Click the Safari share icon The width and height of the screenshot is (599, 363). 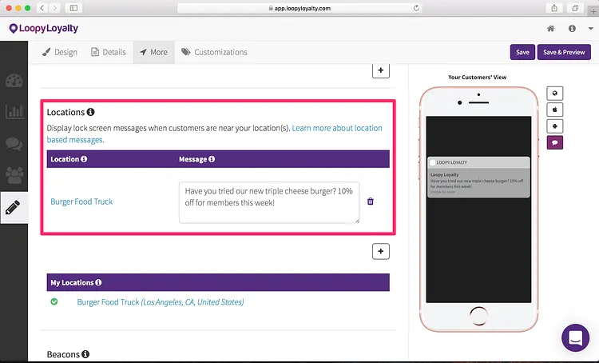[x=554, y=8]
